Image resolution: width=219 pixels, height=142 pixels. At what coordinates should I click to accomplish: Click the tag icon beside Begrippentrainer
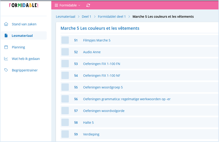coord(6,70)
